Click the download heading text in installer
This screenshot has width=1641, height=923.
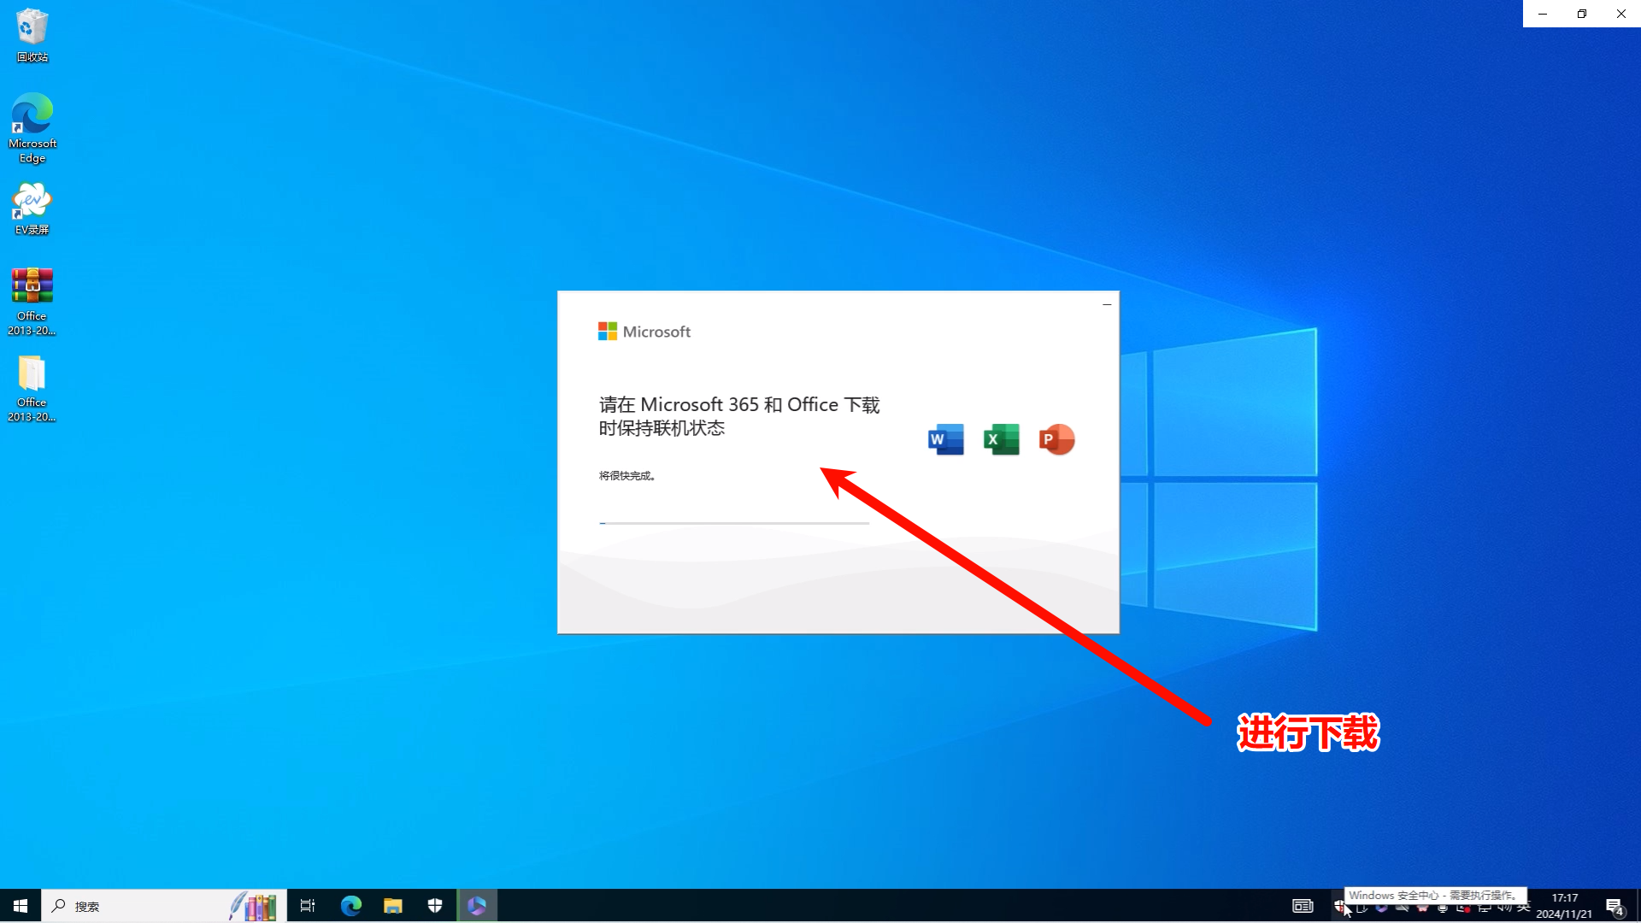(x=739, y=416)
